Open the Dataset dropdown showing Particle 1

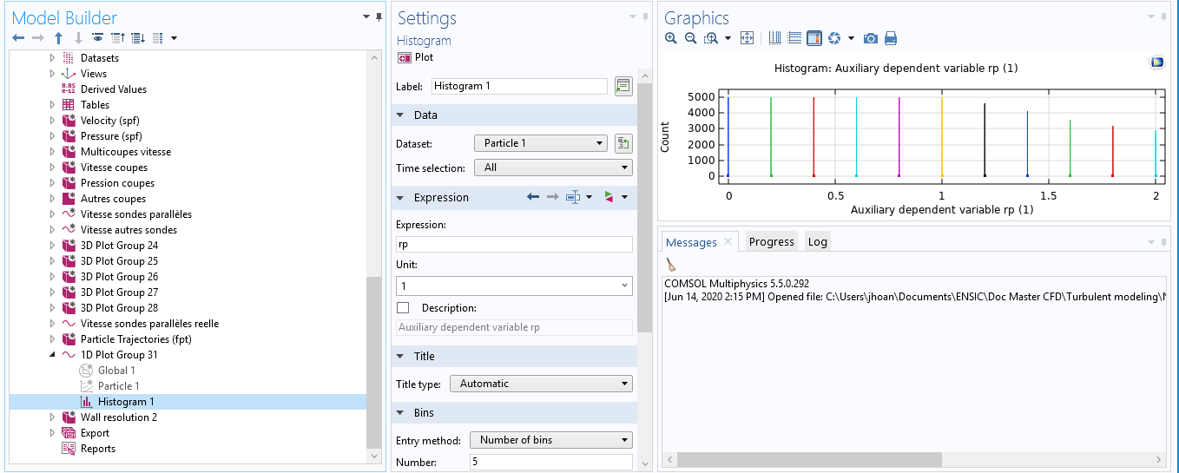pos(540,143)
